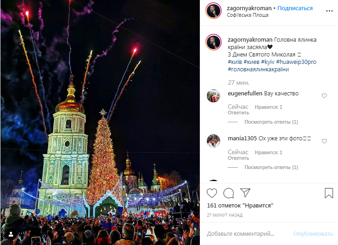
Task: View the 161 likes list
Action: pyautogui.click(x=240, y=206)
